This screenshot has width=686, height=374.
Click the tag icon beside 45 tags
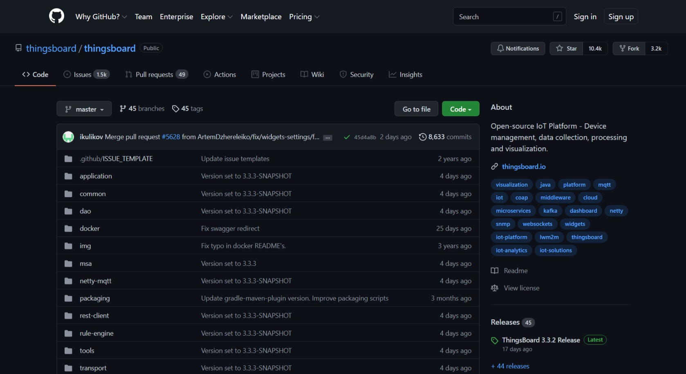[x=175, y=109]
